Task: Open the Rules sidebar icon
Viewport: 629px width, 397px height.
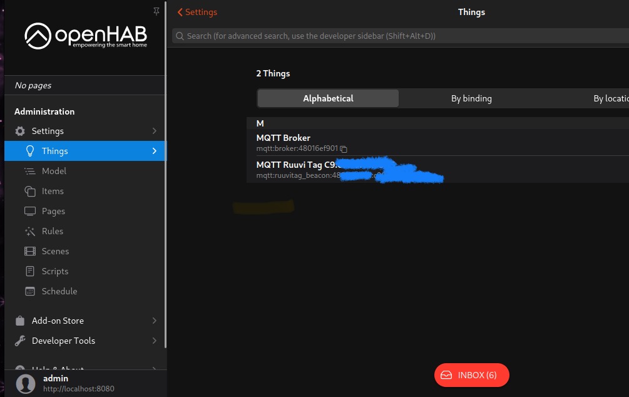Action: [29, 230]
